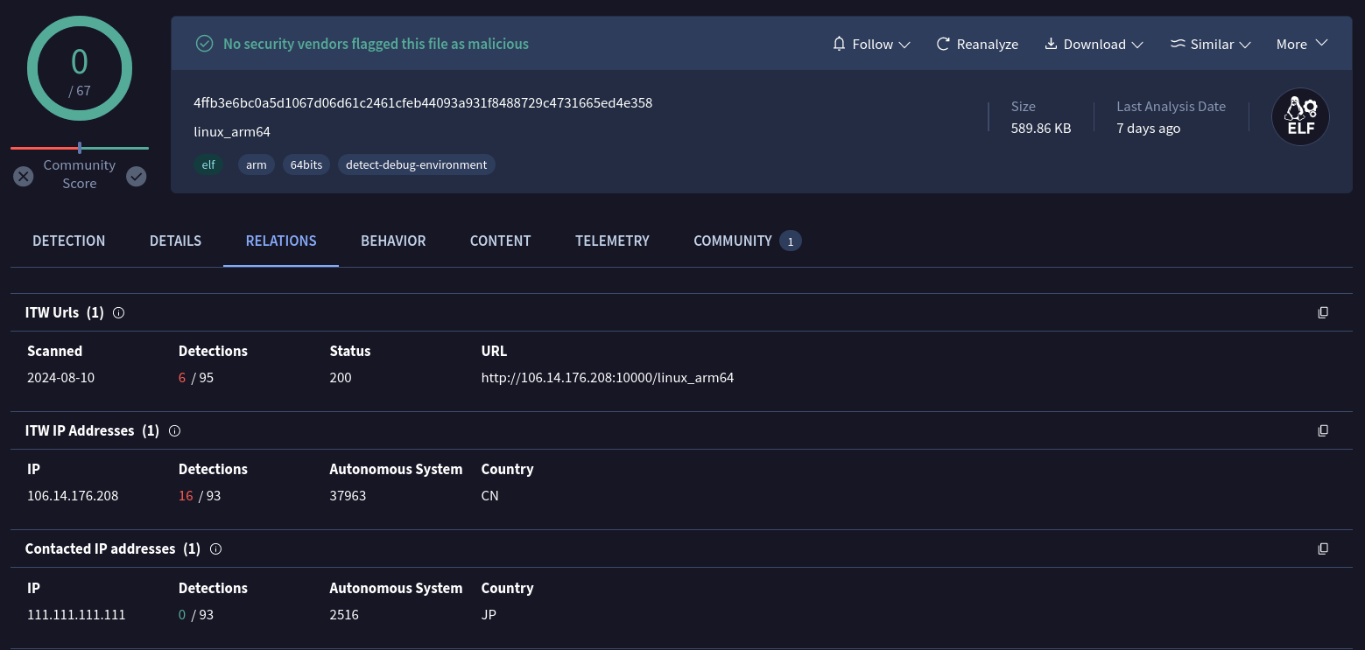The height and width of the screenshot is (650, 1365).
Task: Click the last analysis date 7 days ago
Action: pos(1149,128)
